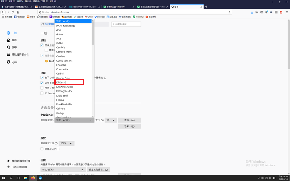Toggle the indented checkbox below restore session
Viewport: 290px width, 181px height.
tap(46, 50)
